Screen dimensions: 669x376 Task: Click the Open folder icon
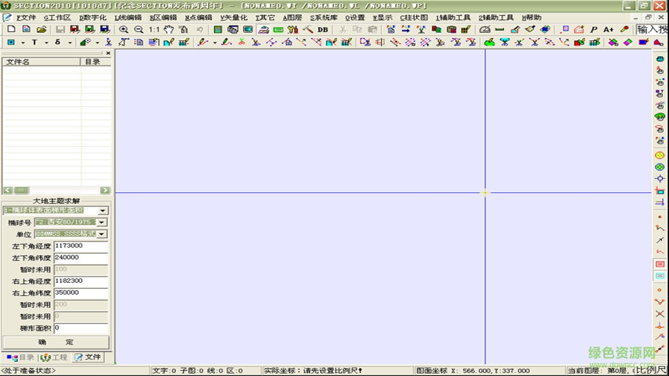[x=41, y=29]
